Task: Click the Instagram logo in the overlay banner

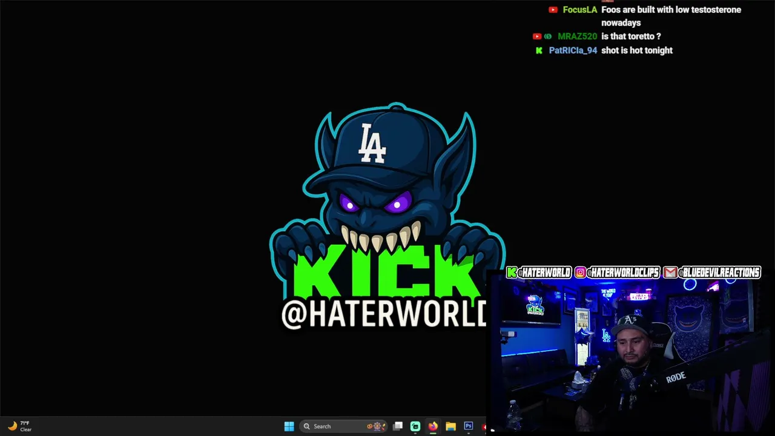Action: [x=580, y=272]
